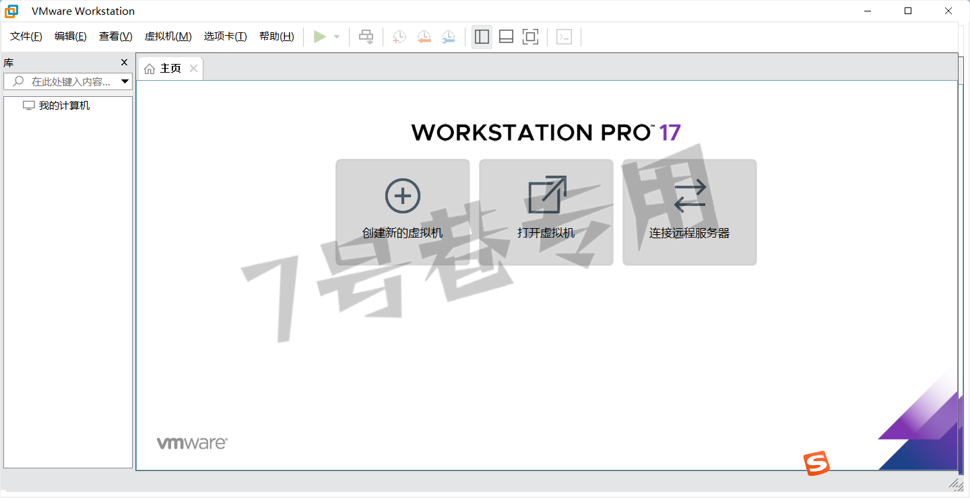Click the green power-on play icon
This screenshot has width=970, height=498.
[x=320, y=36]
